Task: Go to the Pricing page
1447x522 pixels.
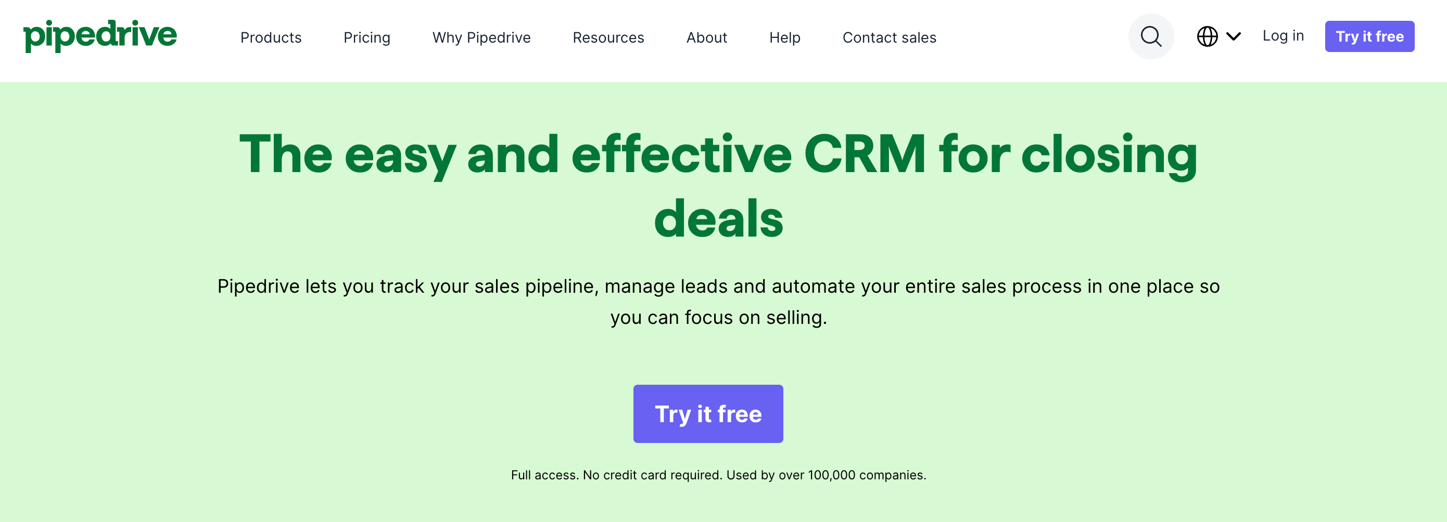Action: 367,37
